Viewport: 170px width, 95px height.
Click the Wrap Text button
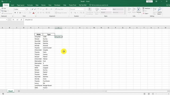[x=59, y=9]
